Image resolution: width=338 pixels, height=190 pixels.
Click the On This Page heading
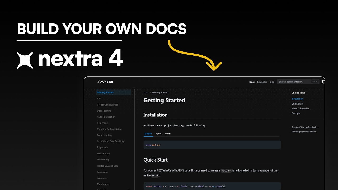[298, 93]
